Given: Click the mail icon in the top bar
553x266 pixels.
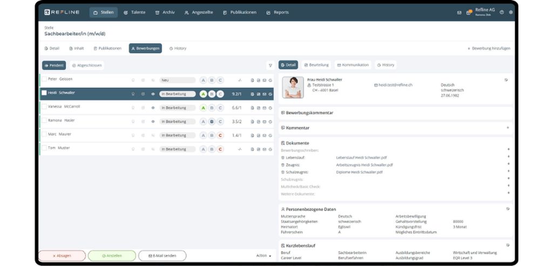Looking at the screenshot, I should (460, 12).
